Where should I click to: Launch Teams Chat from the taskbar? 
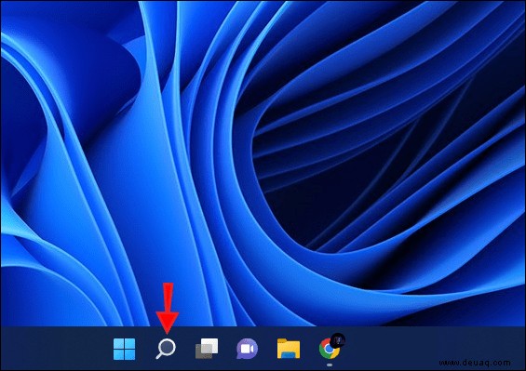(248, 349)
